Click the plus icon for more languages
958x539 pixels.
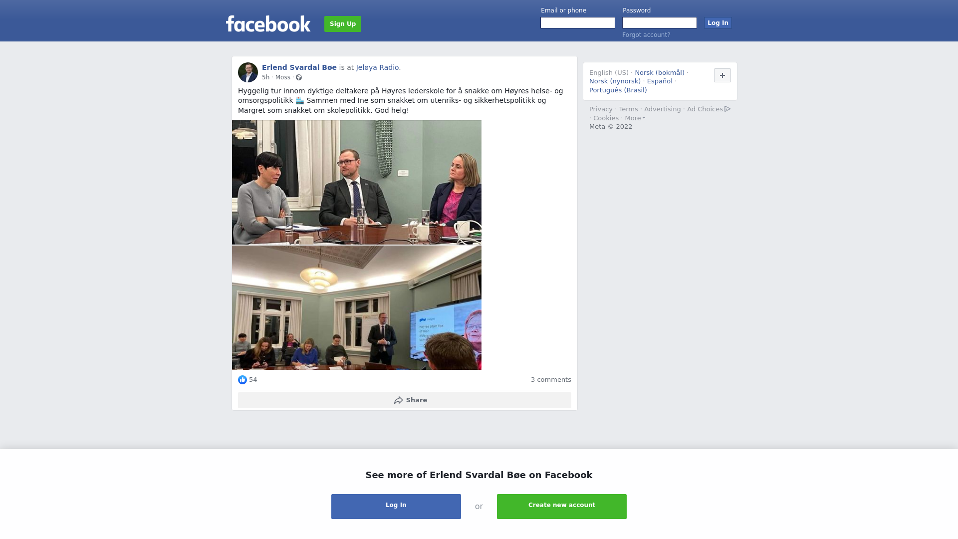click(722, 75)
